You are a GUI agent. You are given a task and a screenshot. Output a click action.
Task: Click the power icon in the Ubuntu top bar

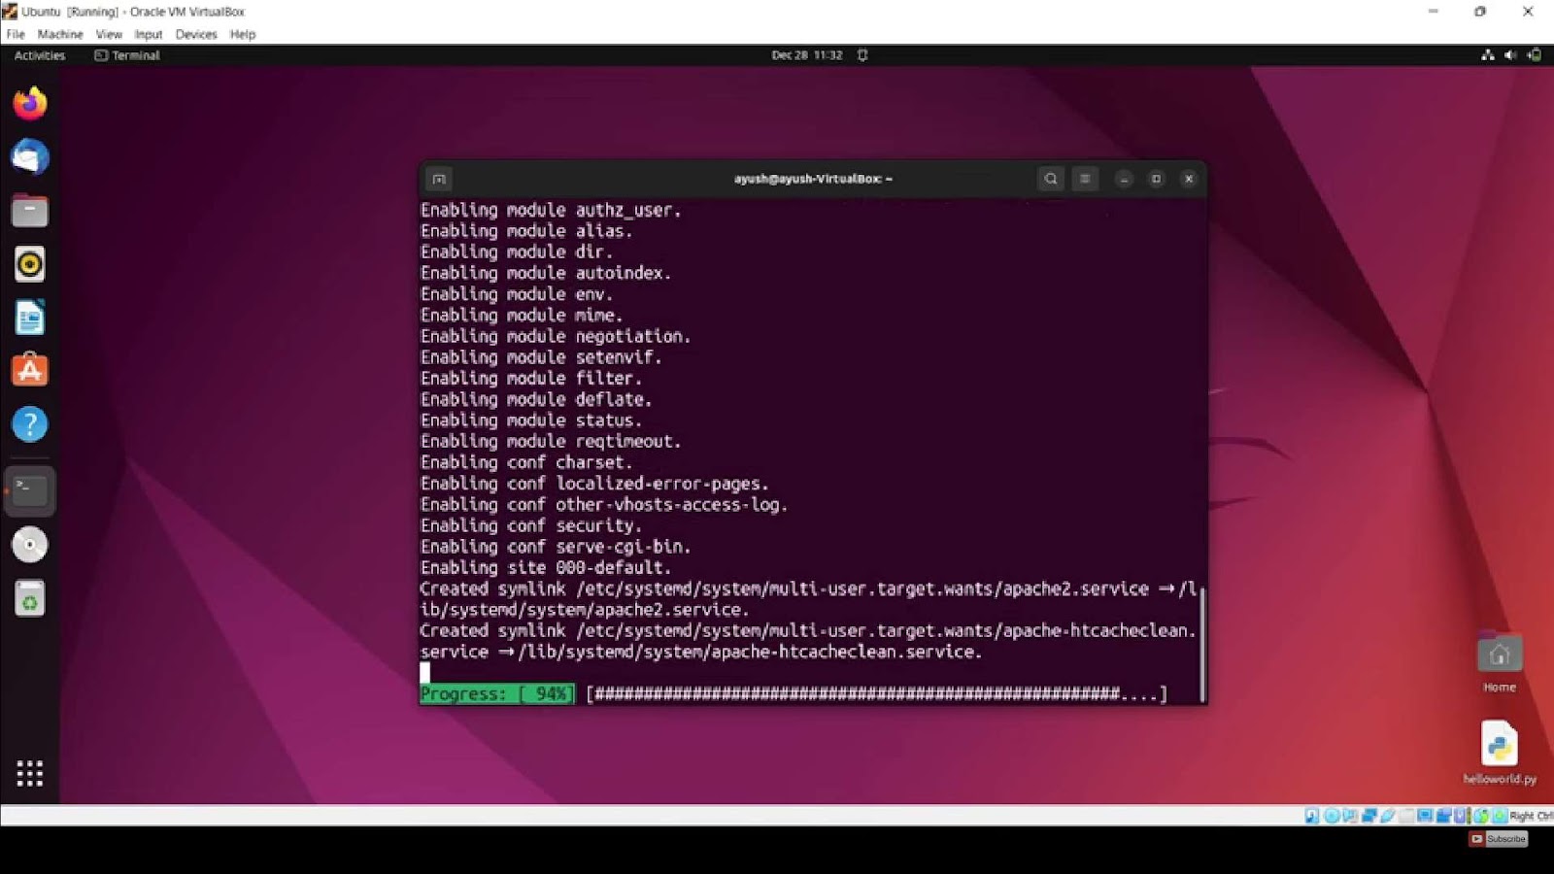click(x=1535, y=55)
